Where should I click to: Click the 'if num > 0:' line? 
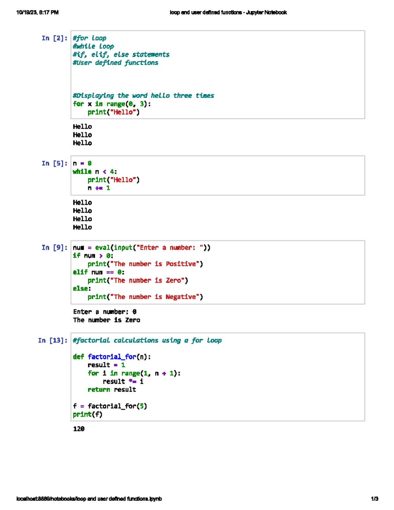click(93, 255)
